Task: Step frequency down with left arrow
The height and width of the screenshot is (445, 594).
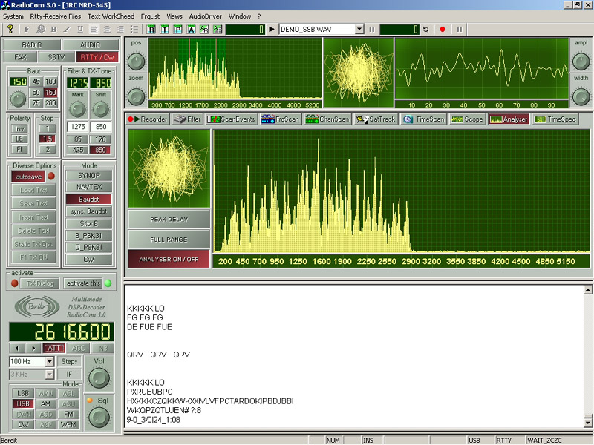Action: pyautogui.click(x=17, y=348)
